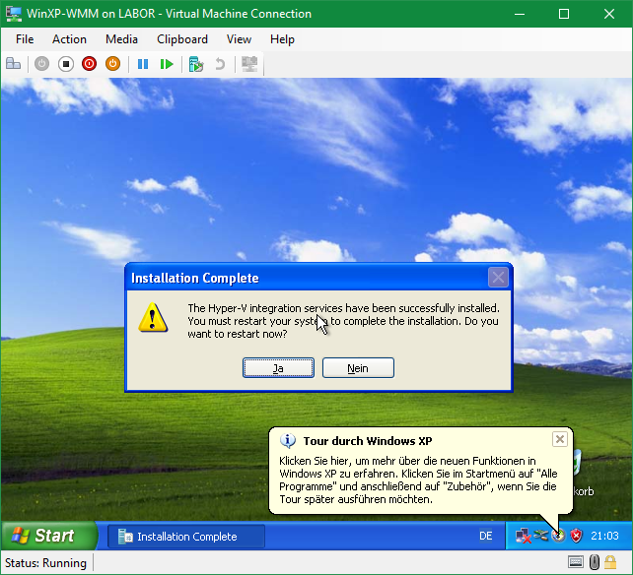Turn off the VM with the stop icon
633x575 pixels.
(65, 64)
